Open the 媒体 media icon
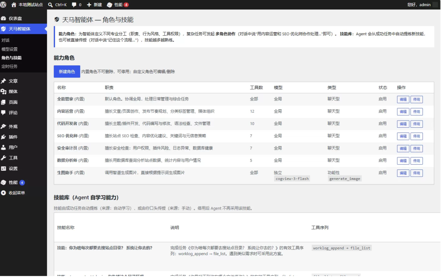The height and width of the screenshot is (280, 441). point(3,91)
